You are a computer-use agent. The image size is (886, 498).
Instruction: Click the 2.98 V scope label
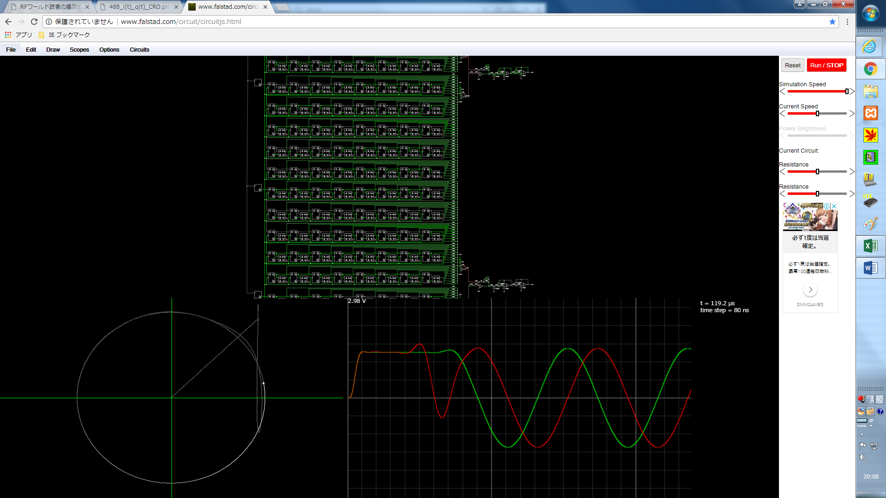[x=357, y=301]
